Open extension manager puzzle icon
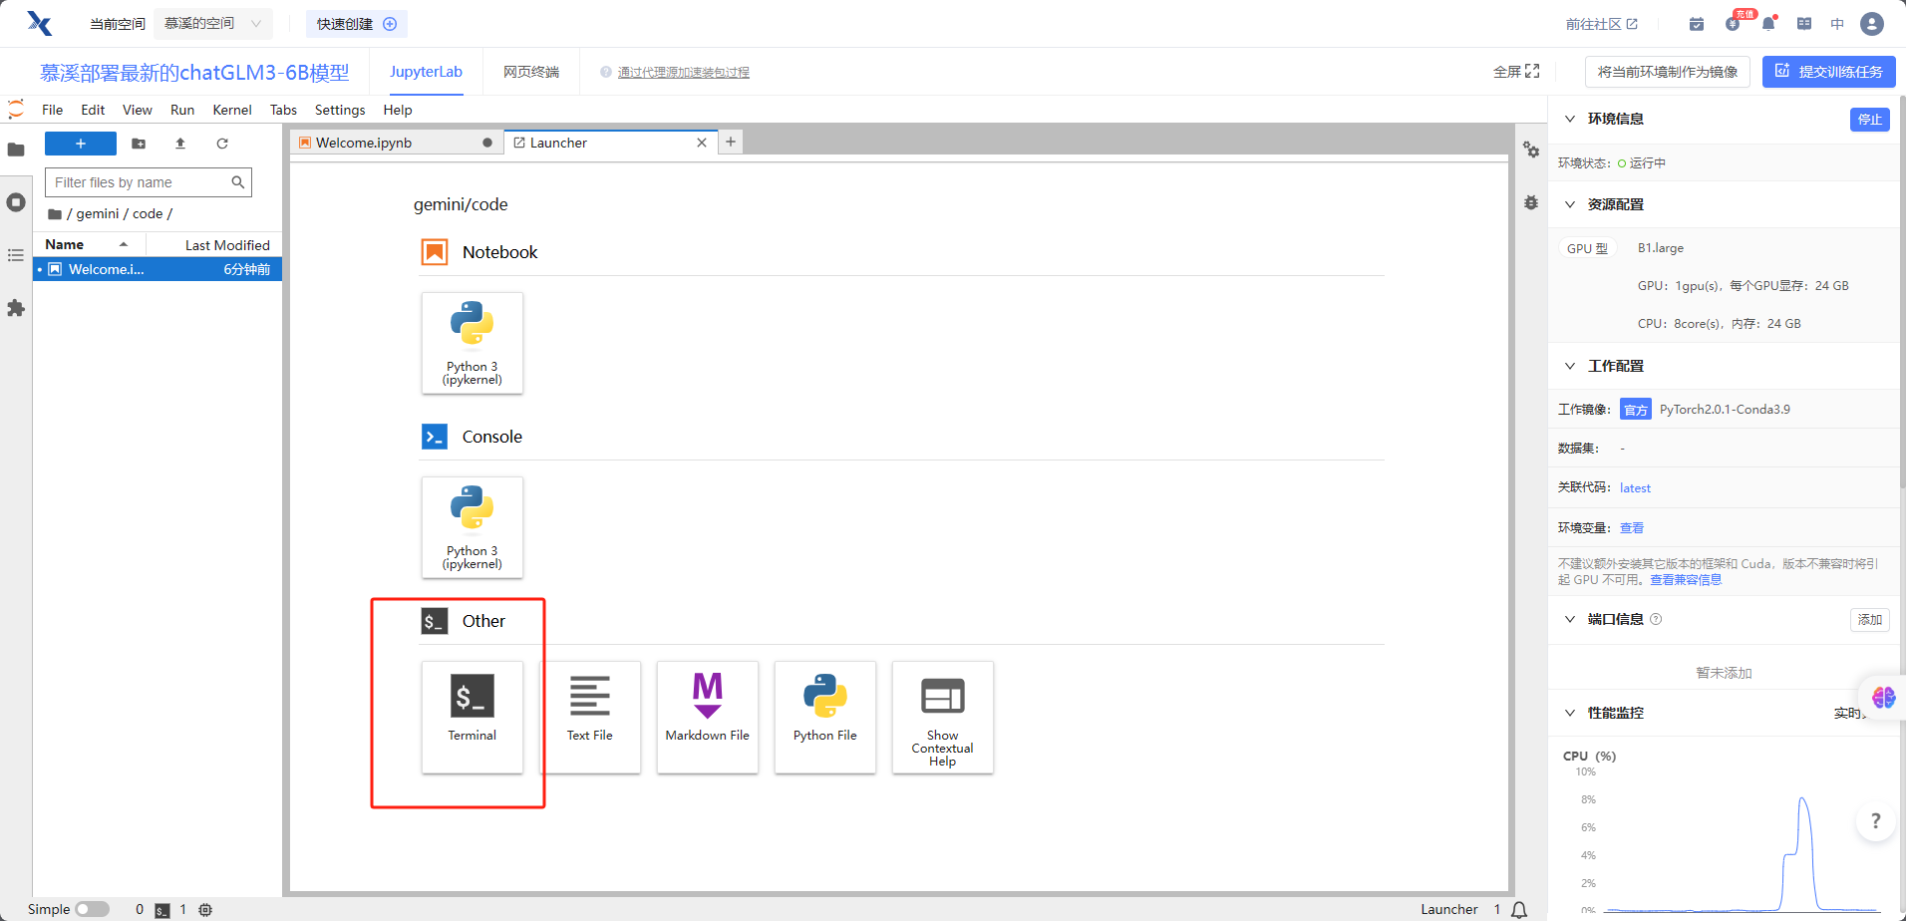The image size is (1906, 921). pyautogui.click(x=16, y=308)
